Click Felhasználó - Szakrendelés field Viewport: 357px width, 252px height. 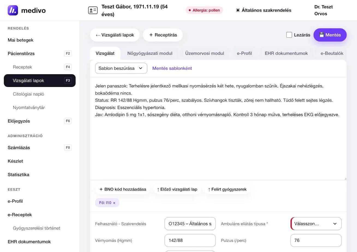190,224
